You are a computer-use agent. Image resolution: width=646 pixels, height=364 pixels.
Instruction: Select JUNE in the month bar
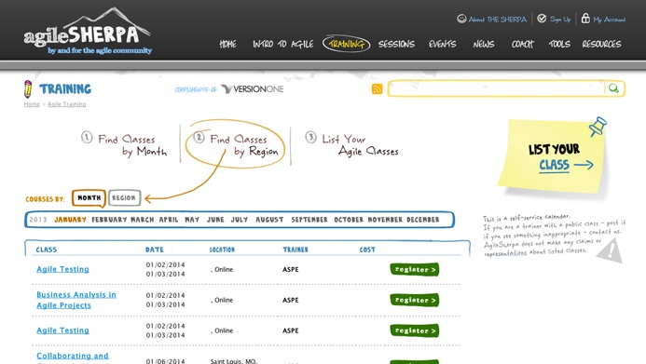[215, 220]
